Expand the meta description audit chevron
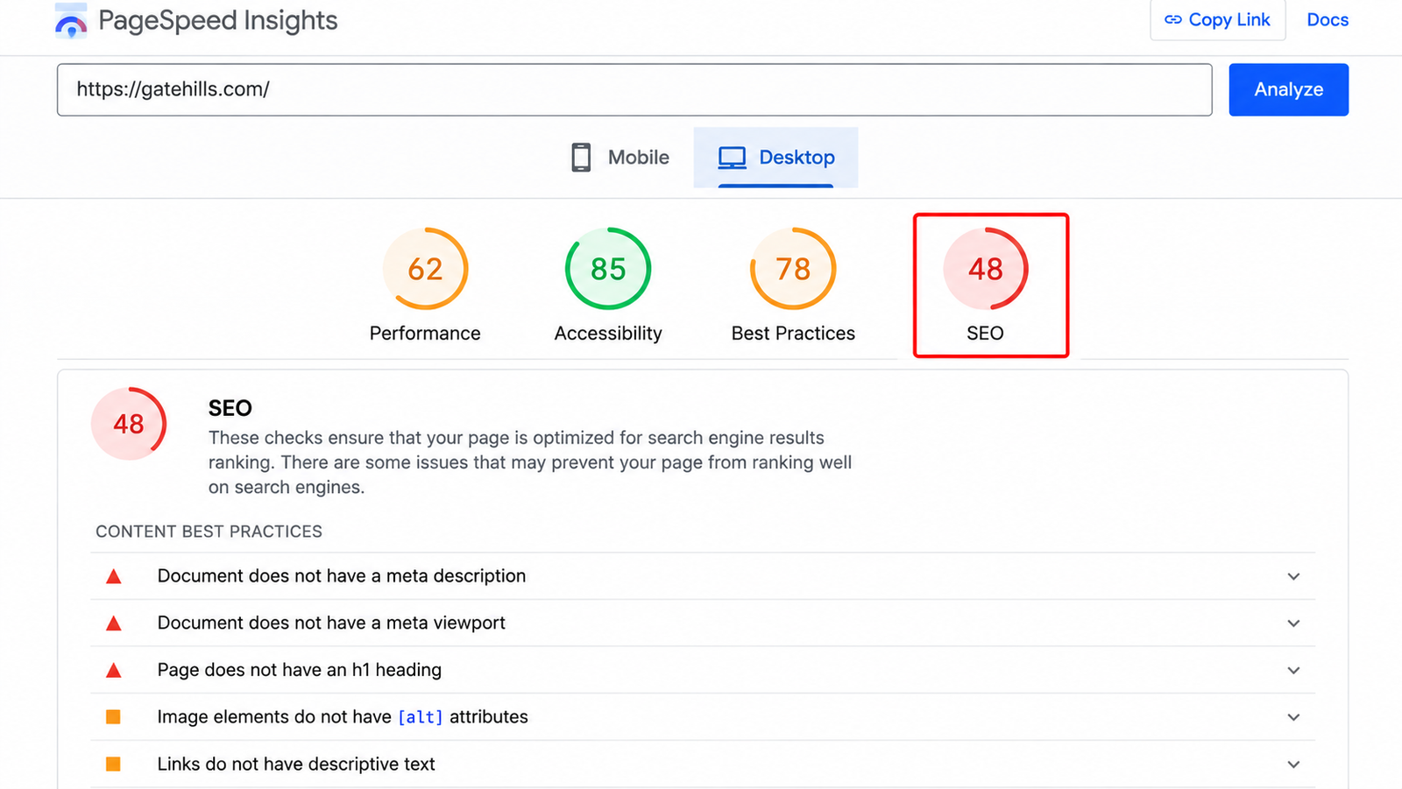The width and height of the screenshot is (1402, 789). click(1293, 576)
